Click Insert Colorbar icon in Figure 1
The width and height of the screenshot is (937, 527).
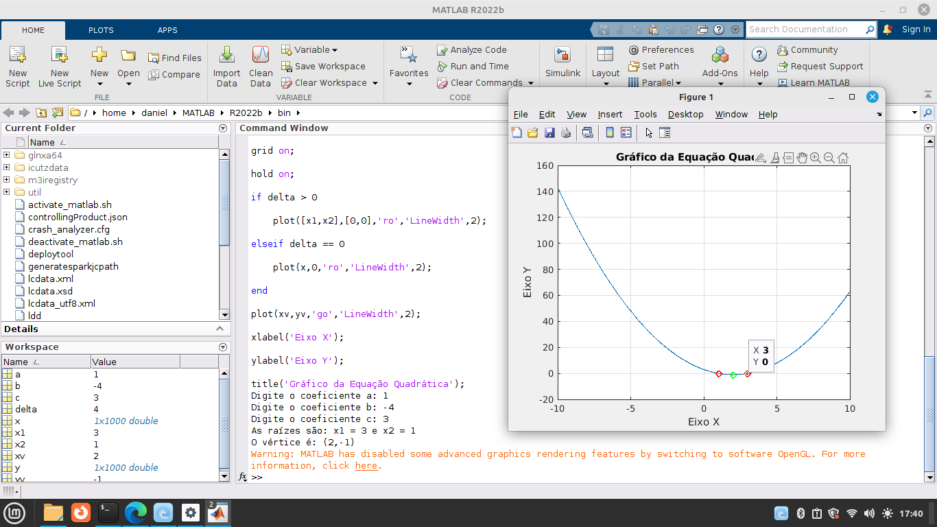pos(610,132)
